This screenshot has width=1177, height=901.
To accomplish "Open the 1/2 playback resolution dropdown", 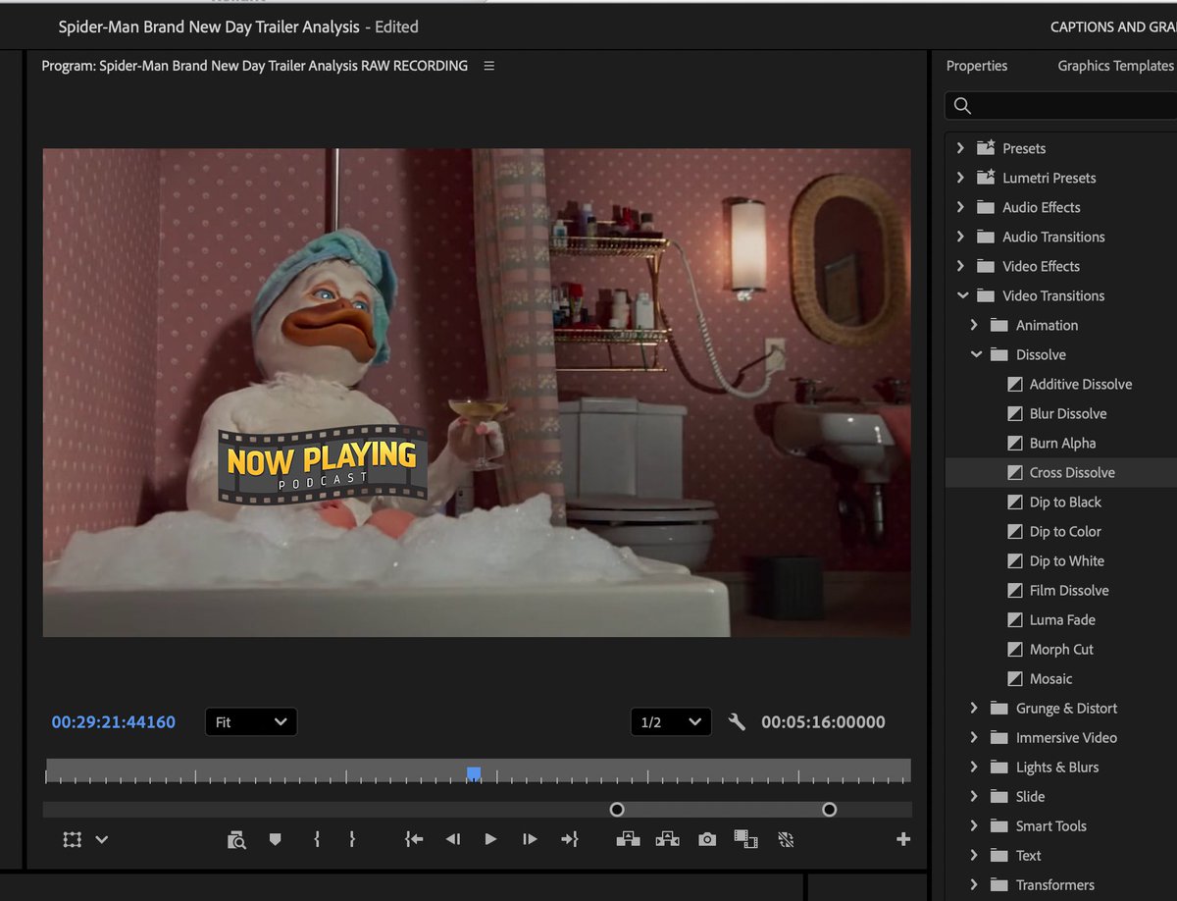I will click(x=671, y=722).
